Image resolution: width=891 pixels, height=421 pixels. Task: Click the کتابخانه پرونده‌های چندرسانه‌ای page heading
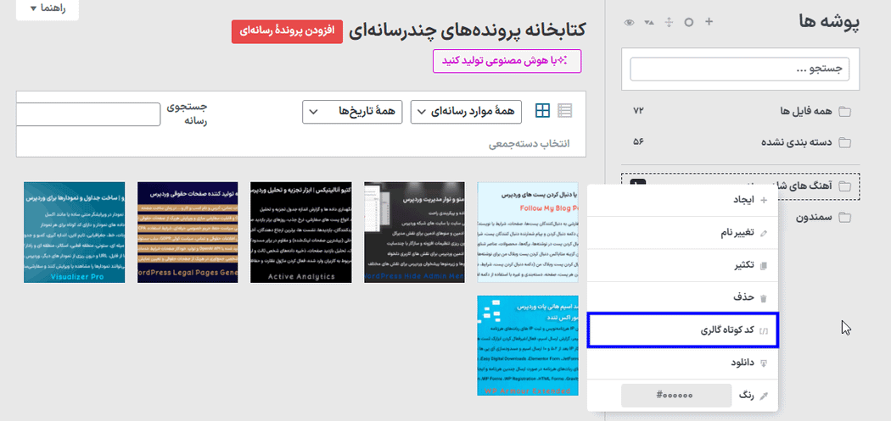(x=467, y=32)
